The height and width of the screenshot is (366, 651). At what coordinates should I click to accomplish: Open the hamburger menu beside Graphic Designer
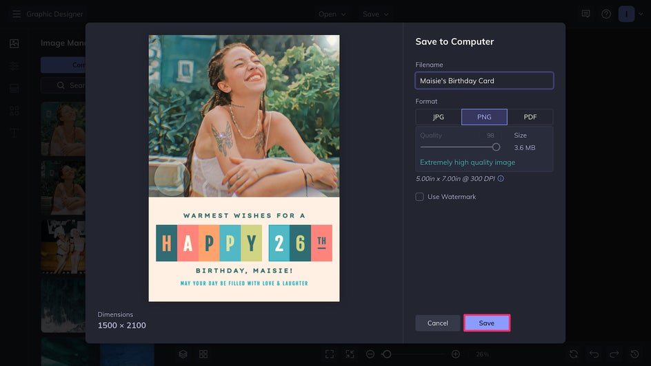[16, 14]
